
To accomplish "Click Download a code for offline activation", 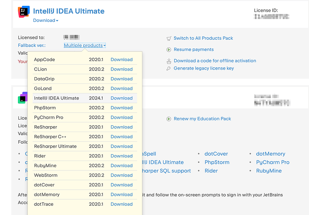I will pyautogui.click(x=215, y=61).
